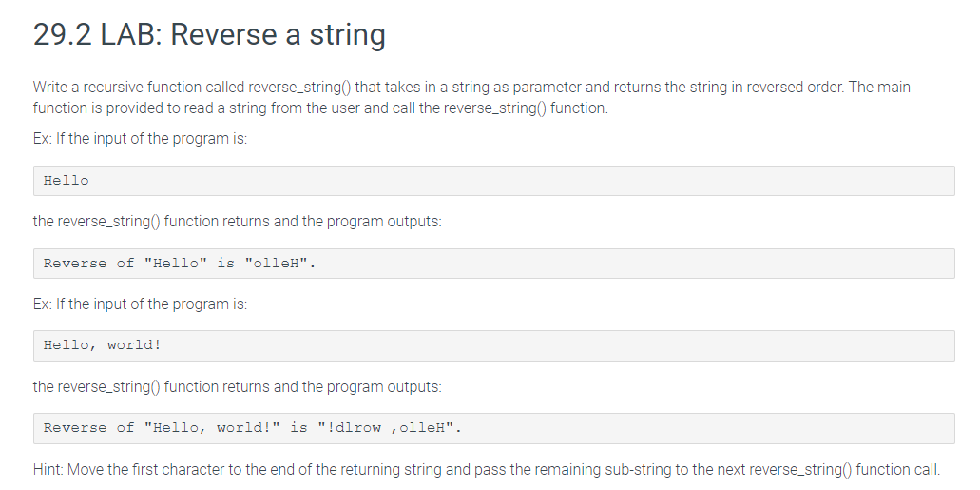This screenshot has width=980, height=490.
Task: Click the 'Write a recursive function' paragraph
Action: point(471,98)
